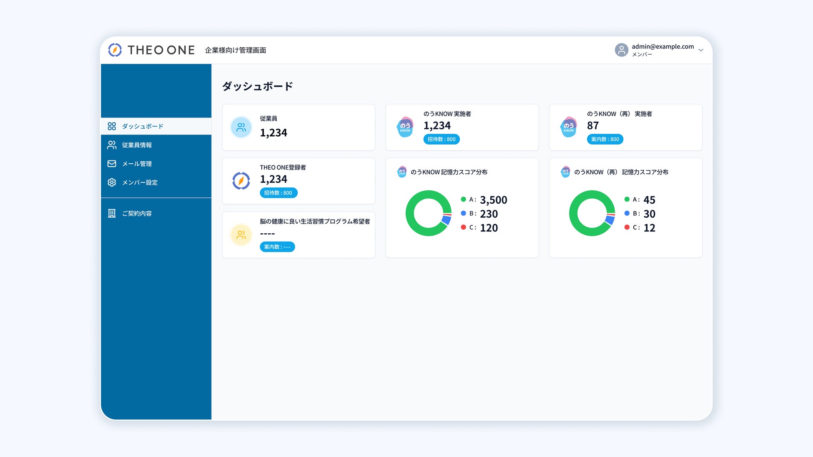Click the 3,500 value for score A
Screen dimensions: 813x457
tap(494, 200)
